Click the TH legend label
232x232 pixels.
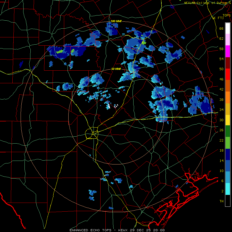pos(221,201)
